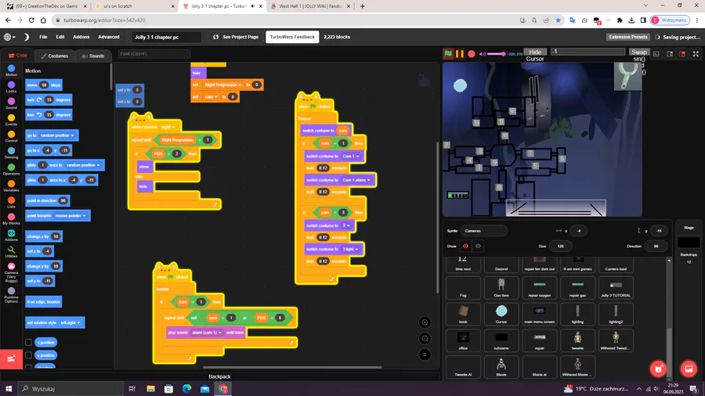The image size is (705, 396).
Task: Open the language globe dropdown
Action: point(9,37)
